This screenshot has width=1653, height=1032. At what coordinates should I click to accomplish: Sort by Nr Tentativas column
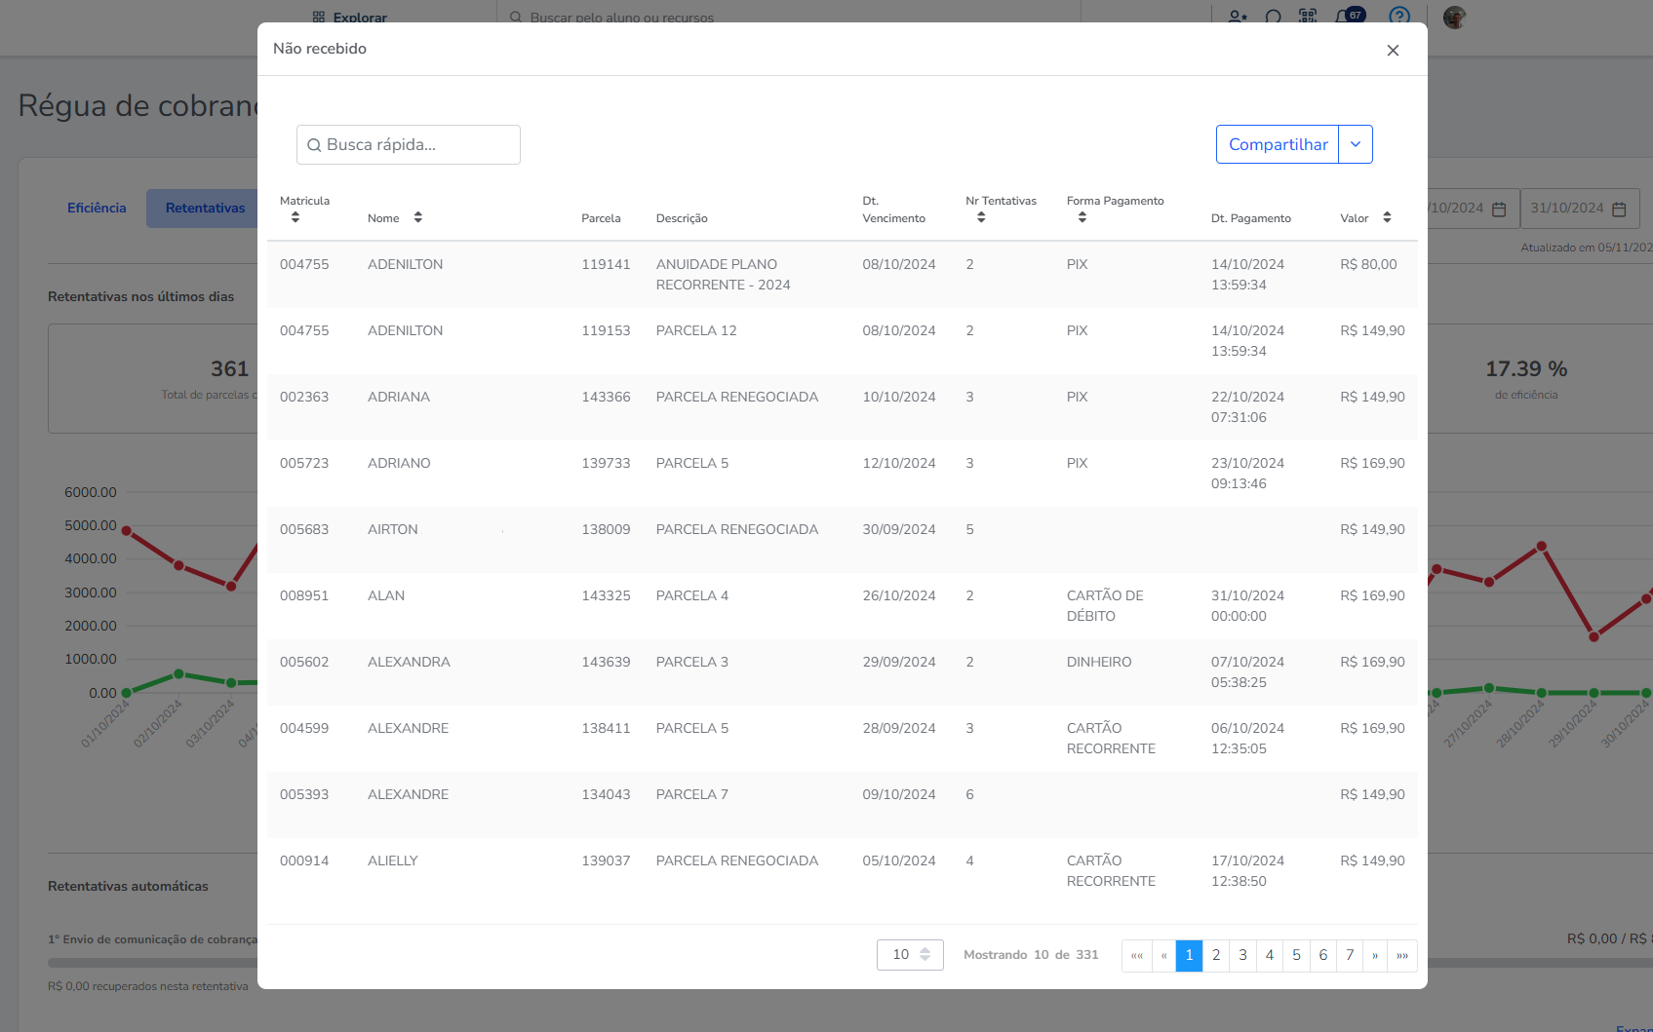(x=981, y=217)
